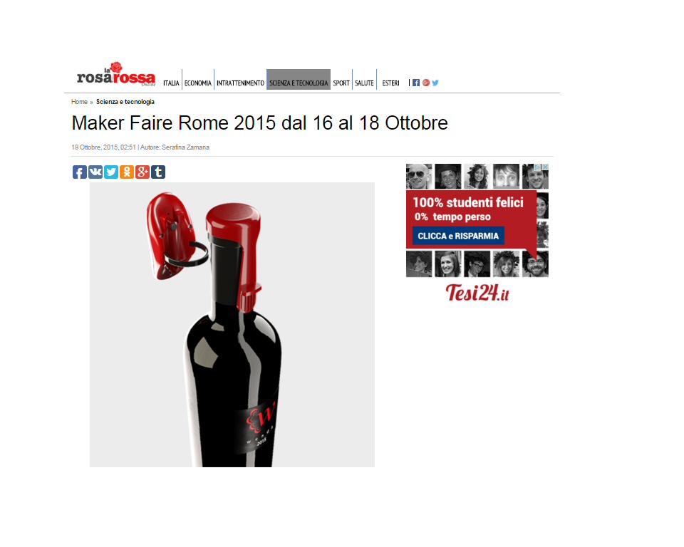Share article on Facebook button
684x547 pixels.
79,172
